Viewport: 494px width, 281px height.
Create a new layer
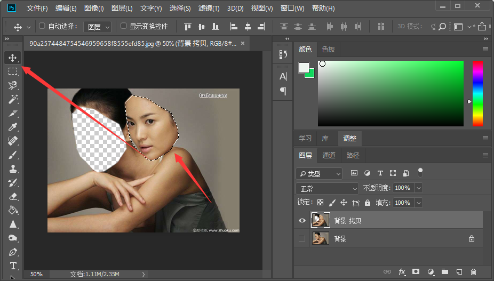click(x=459, y=271)
